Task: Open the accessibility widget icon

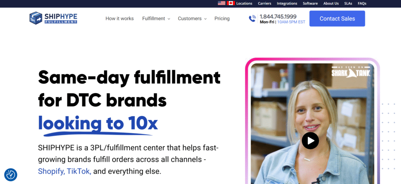Action: click(x=11, y=175)
